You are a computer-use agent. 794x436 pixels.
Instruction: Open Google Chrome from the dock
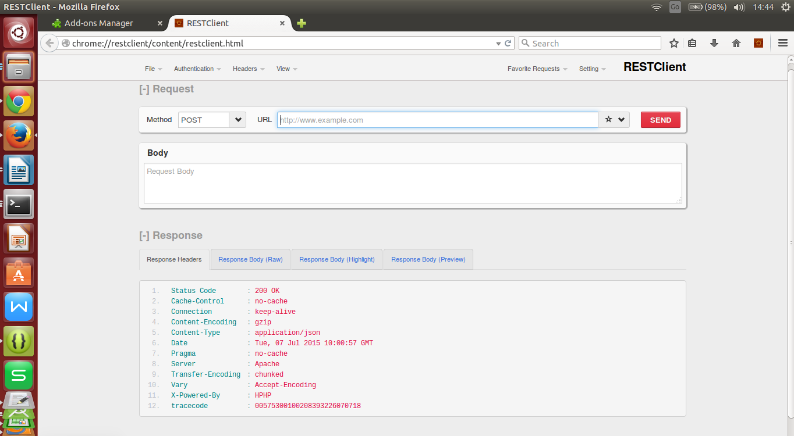(x=19, y=101)
